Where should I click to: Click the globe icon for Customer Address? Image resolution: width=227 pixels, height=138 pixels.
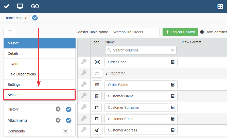click(97, 130)
